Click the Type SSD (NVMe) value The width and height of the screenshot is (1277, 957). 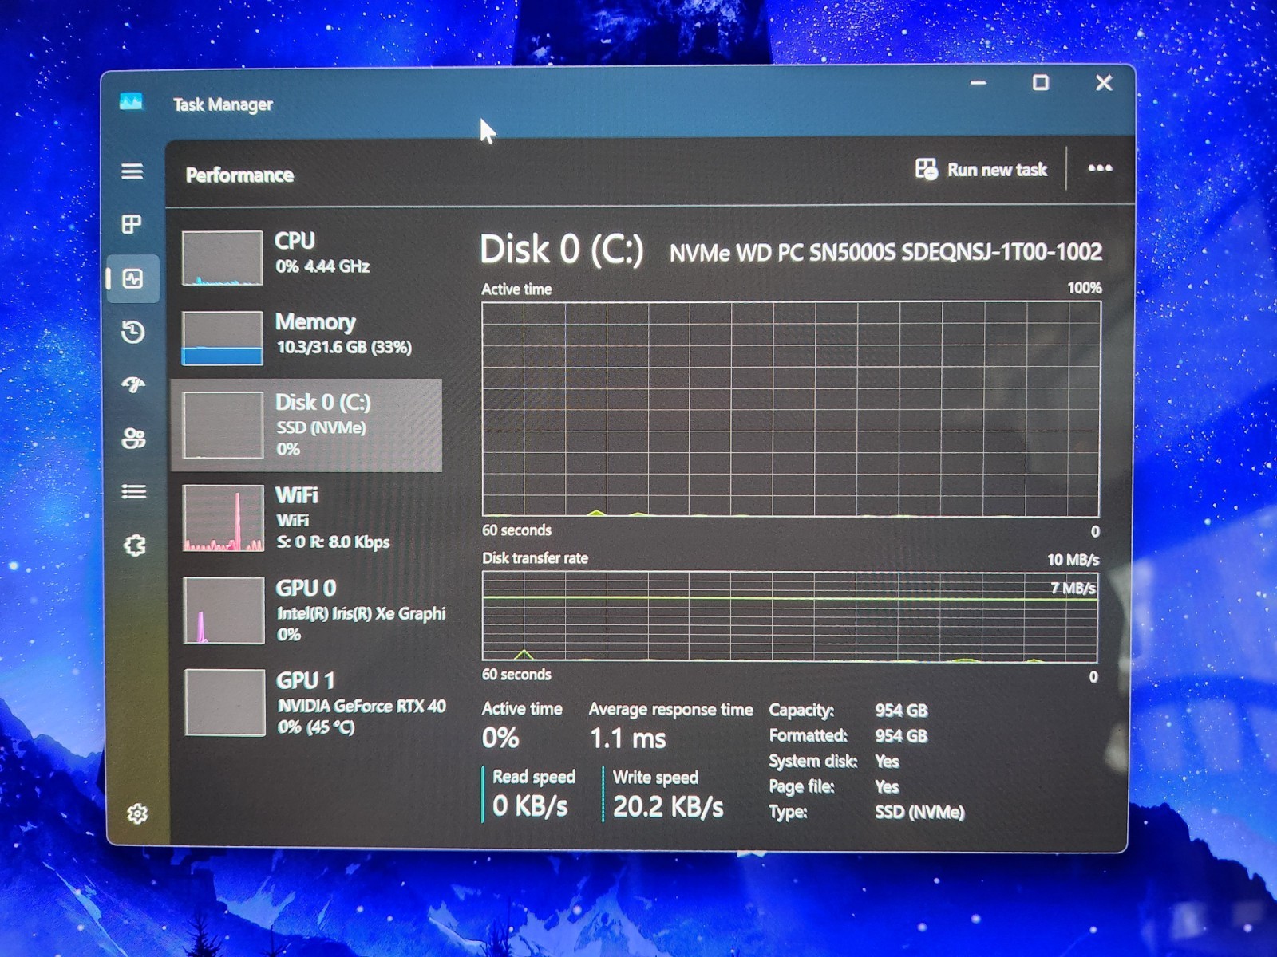click(919, 813)
